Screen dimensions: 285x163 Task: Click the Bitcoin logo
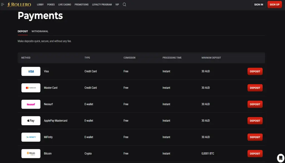pos(31,154)
